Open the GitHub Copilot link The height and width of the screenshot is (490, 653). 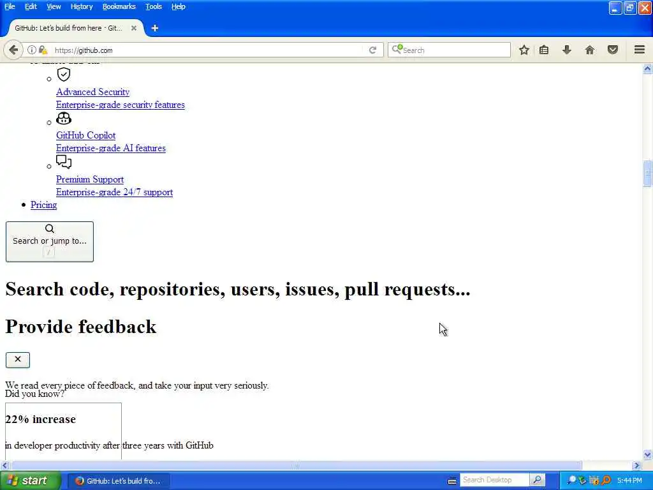point(86,135)
